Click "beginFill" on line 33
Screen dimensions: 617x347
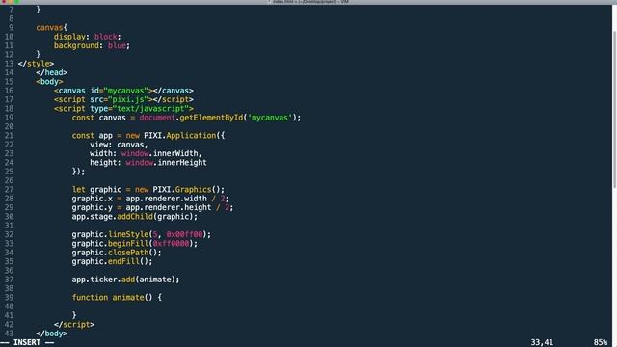[x=128, y=244]
